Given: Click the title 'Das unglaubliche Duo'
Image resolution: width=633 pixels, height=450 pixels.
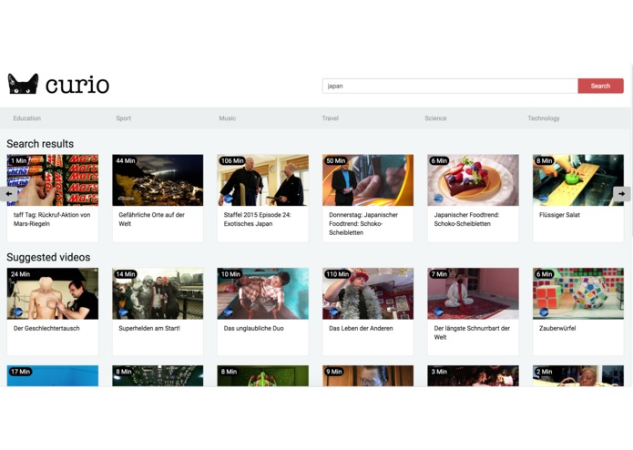Looking at the screenshot, I should [x=253, y=328].
